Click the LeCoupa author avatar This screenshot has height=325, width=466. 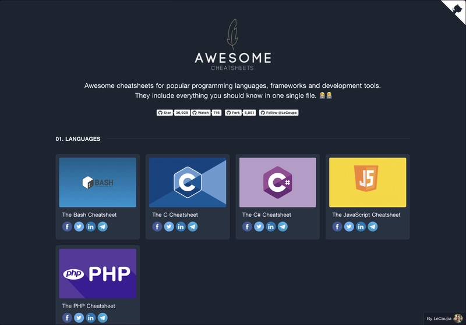tap(458, 319)
